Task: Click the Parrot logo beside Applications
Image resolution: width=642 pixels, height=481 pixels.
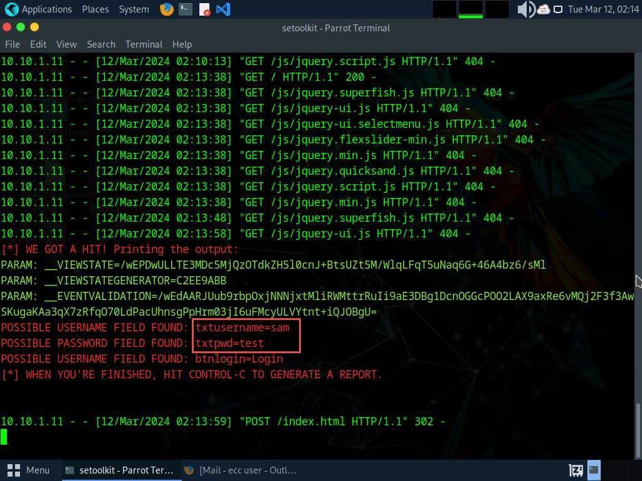Action: pos(11,9)
